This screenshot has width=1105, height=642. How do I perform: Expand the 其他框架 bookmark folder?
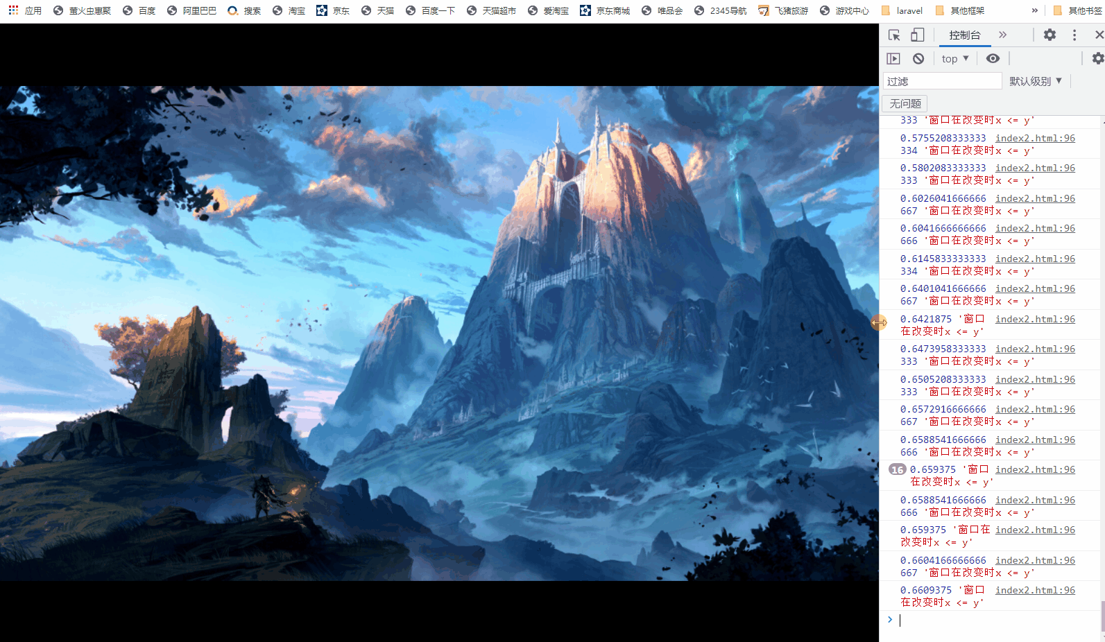(x=960, y=10)
